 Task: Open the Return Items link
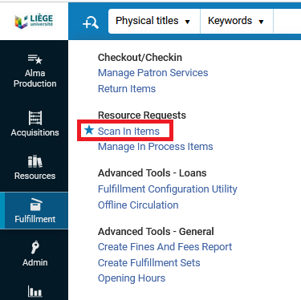pyautogui.click(x=127, y=89)
